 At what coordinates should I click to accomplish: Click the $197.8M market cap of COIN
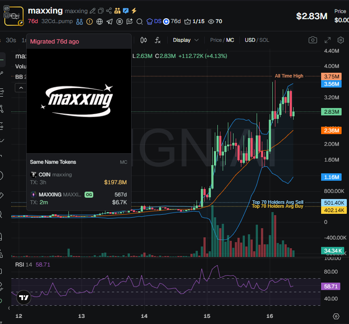tap(115, 182)
